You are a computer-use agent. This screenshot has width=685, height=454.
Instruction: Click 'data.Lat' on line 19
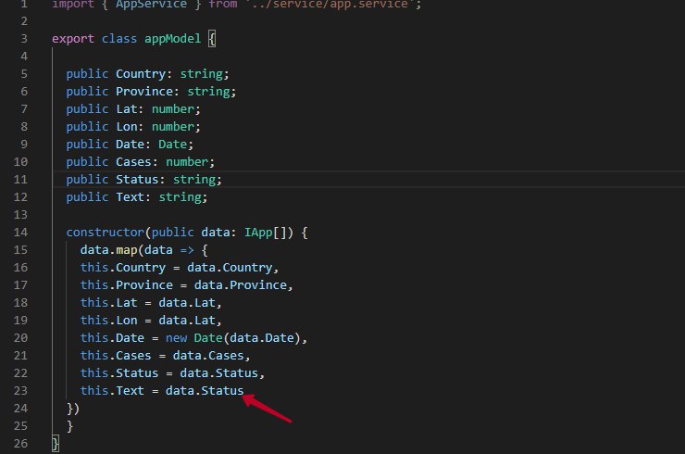pos(187,321)
